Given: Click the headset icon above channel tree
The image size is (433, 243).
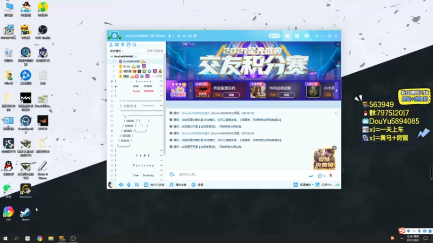Looking at the screenshot, I should 117,45.
